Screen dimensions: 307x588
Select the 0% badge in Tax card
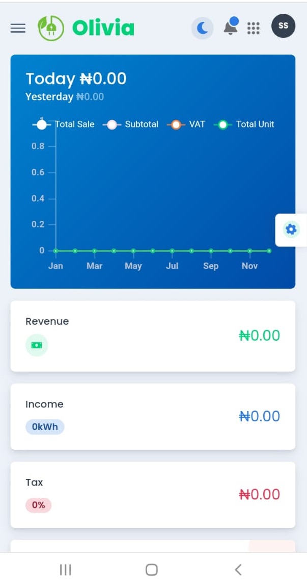pos(38,505)
